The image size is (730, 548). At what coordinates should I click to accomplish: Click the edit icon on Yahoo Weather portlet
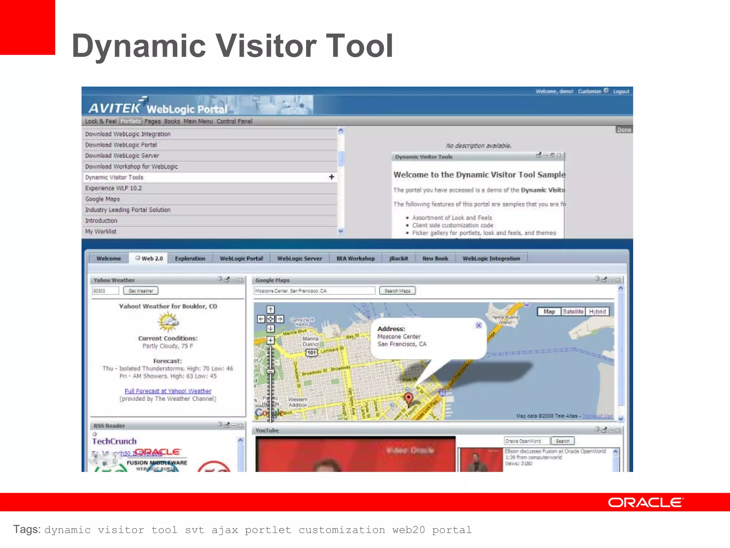pos(227,279)
